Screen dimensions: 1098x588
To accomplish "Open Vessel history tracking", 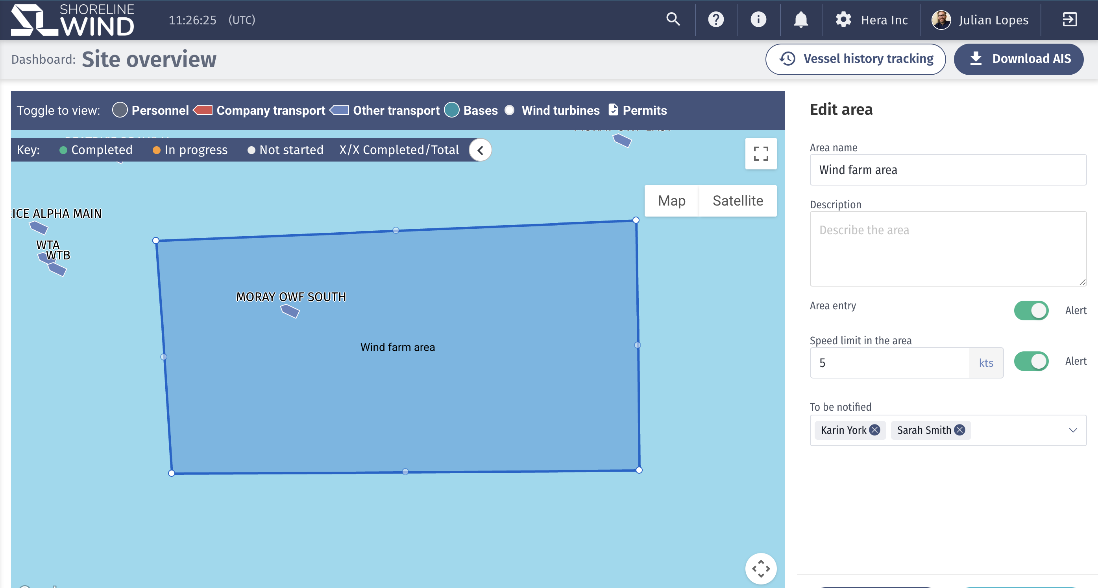I will point(856,59).
